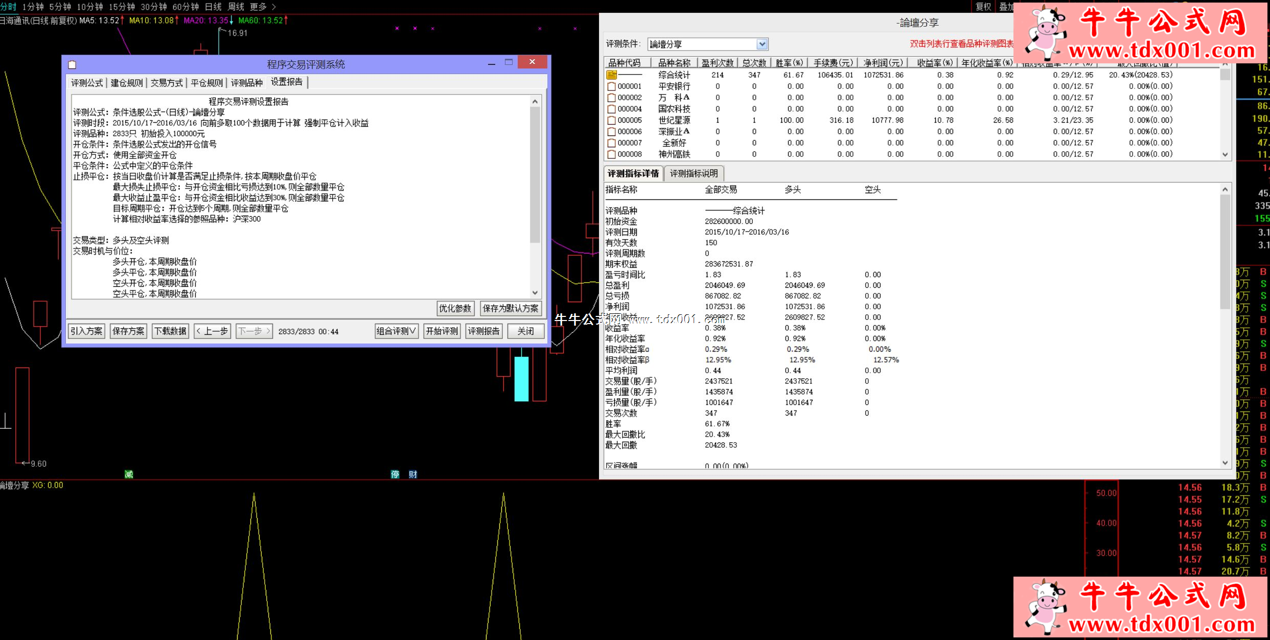Select the 分时 period tab
1270x640 pixels.
[8, 7]
